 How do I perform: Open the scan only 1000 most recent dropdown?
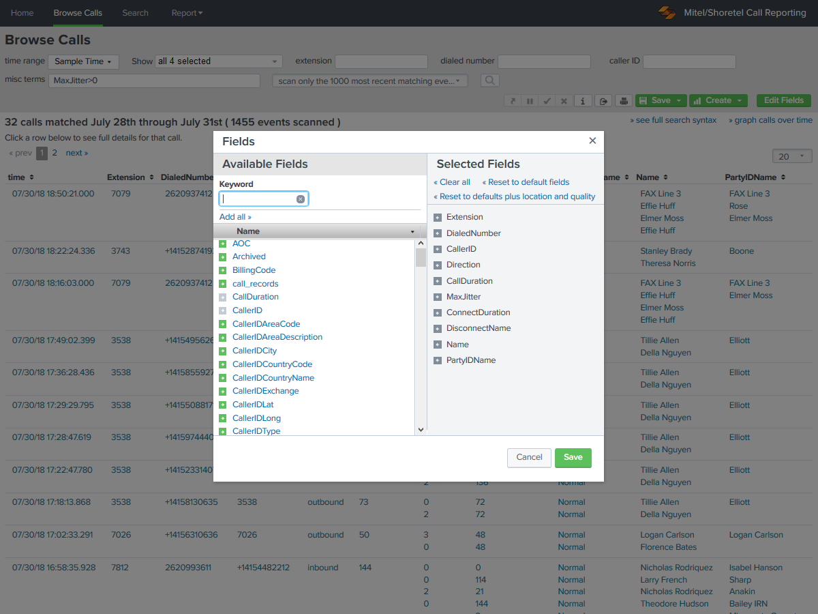pos(369,80)
